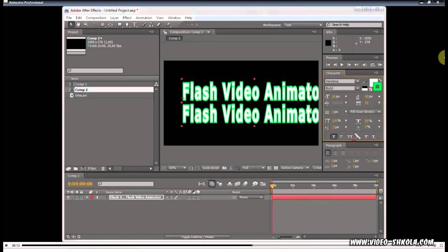Open the Active Camera view dropdown
The image size is (448, 252).
[295, 168]
